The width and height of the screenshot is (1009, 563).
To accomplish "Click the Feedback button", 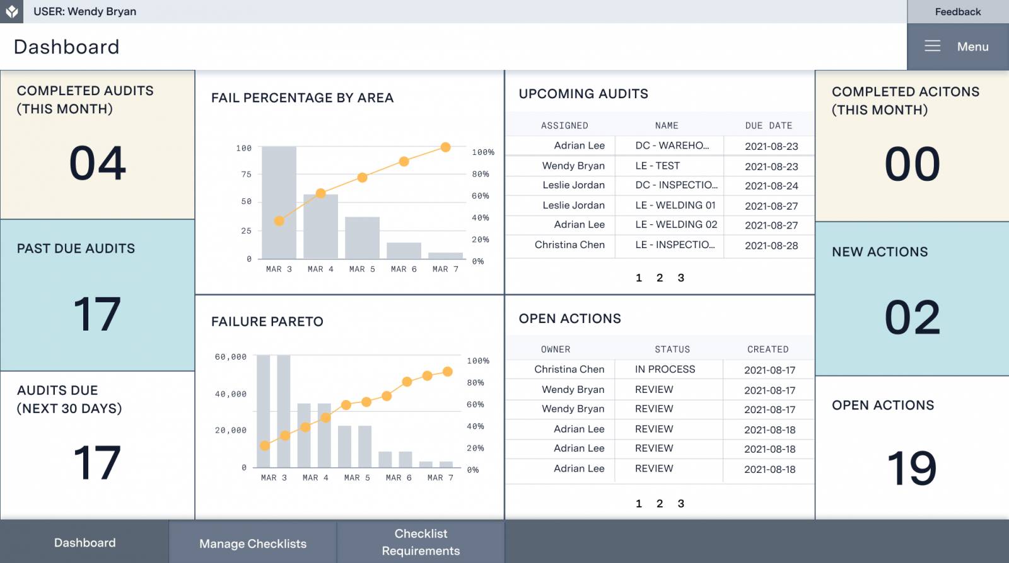I will 957,11.
